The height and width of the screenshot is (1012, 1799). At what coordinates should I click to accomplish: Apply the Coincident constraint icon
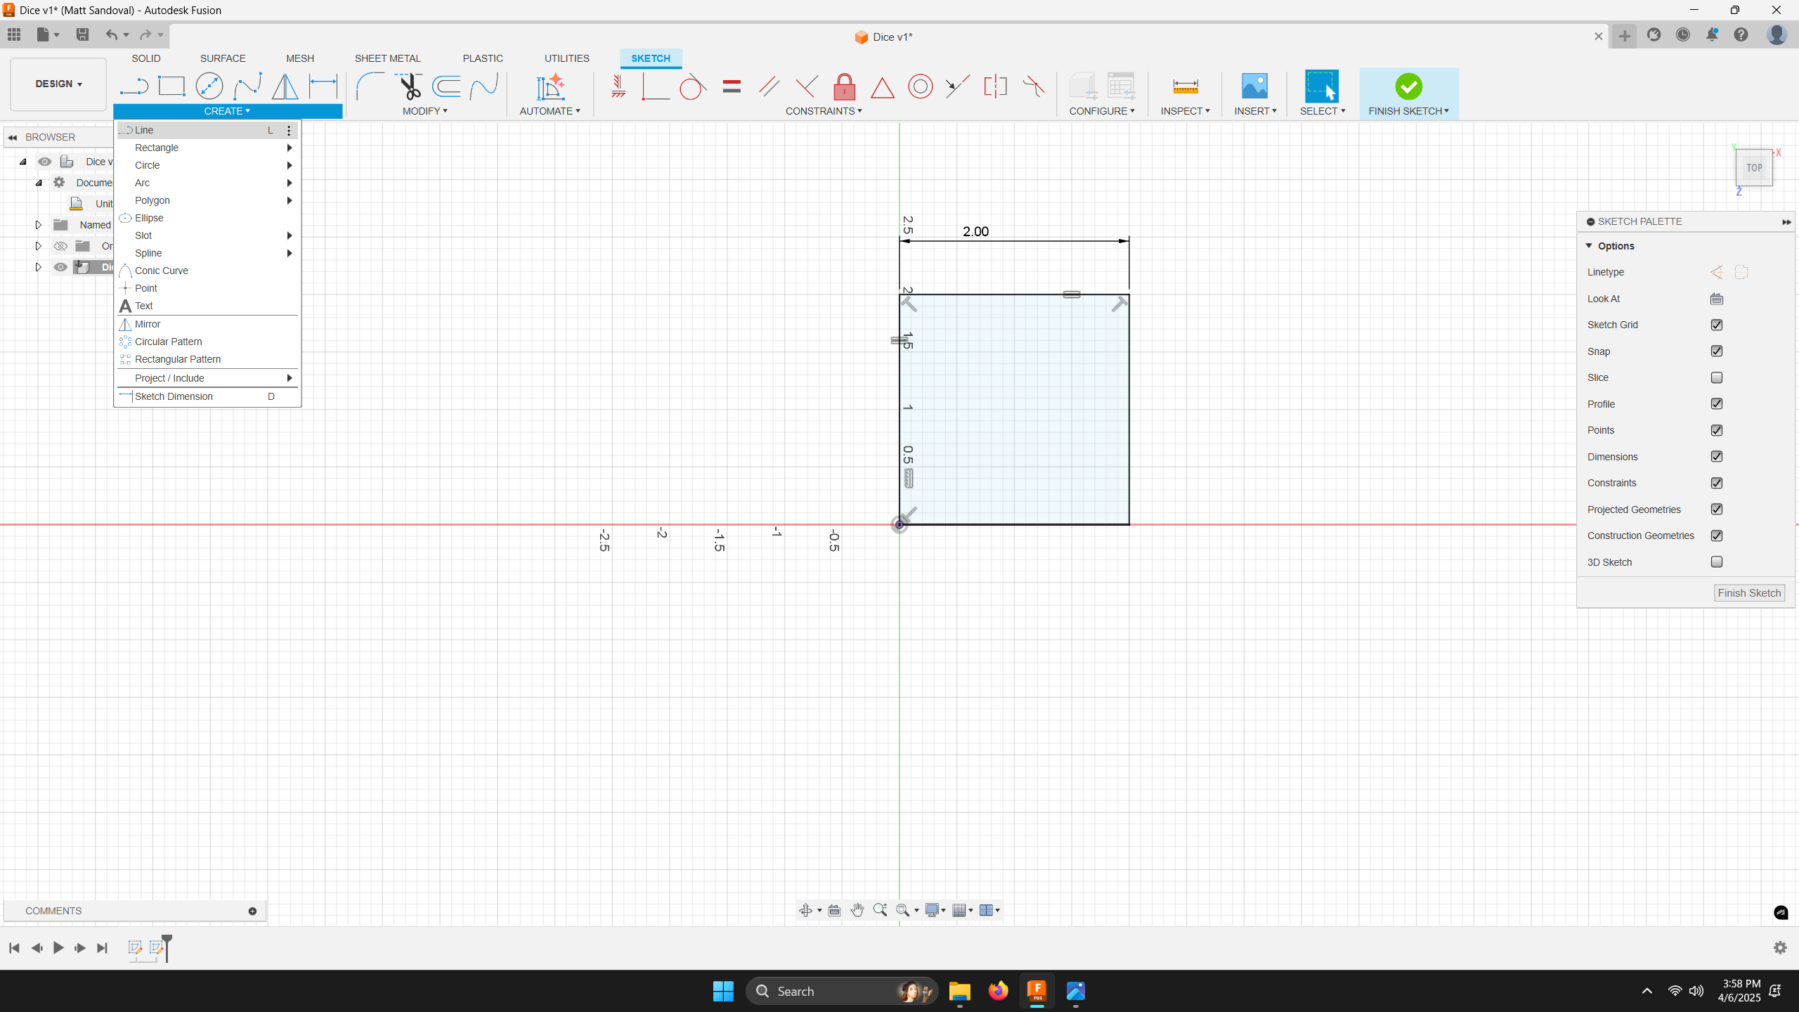click(x=655, y=86)
